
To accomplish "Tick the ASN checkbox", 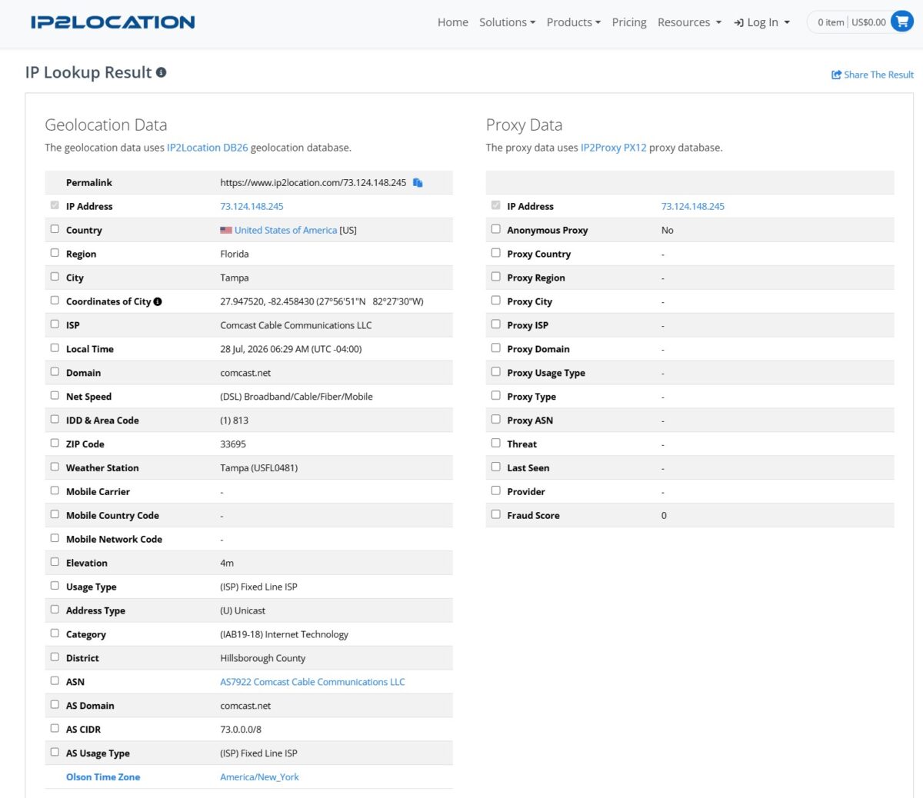I will click(55, 680).
